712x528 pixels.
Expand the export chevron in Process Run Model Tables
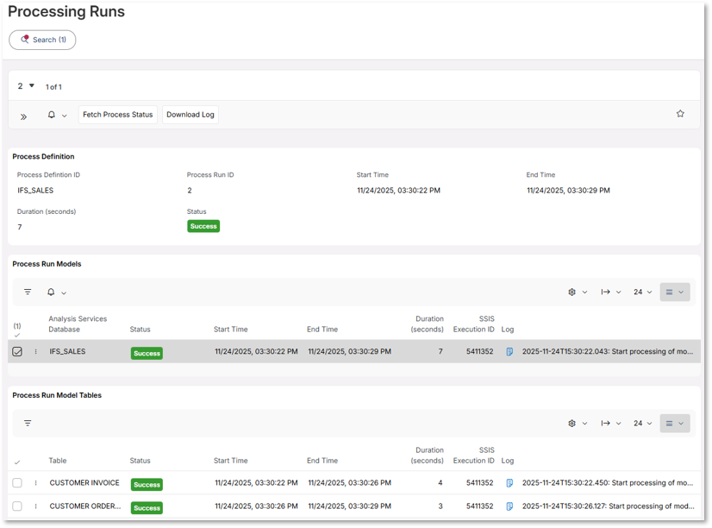pos(618,424)
